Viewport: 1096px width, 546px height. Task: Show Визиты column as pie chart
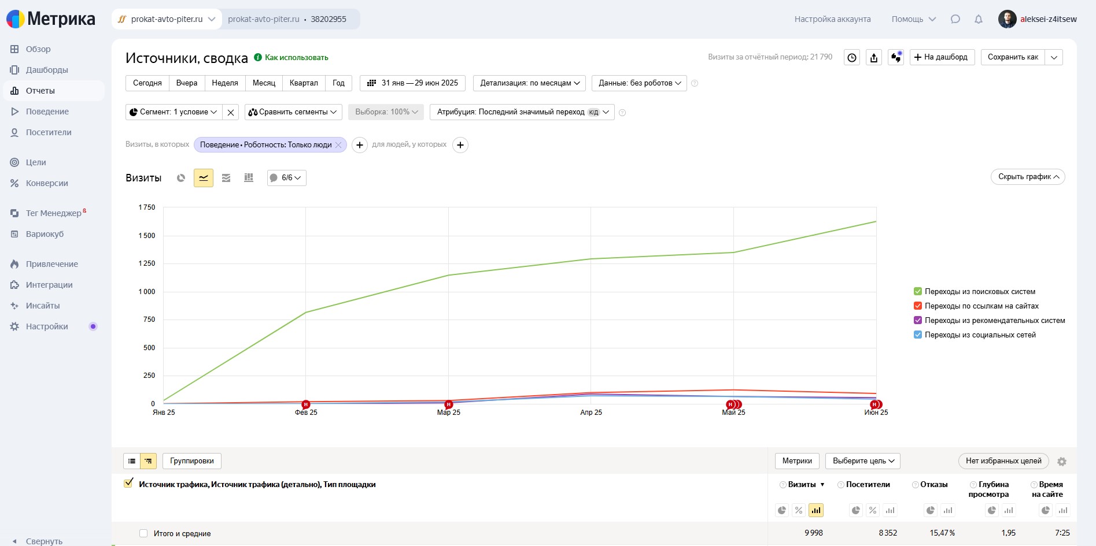tap(782, 510)
